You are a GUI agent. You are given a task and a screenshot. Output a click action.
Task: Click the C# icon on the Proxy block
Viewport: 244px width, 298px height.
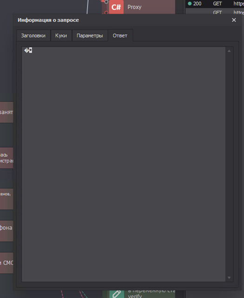(116, 7)
